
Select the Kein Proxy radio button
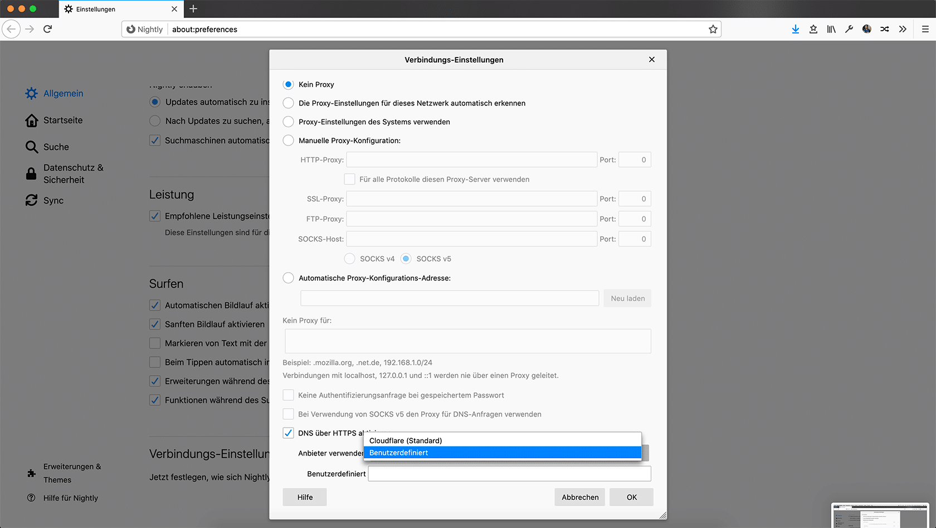(288, 84)
